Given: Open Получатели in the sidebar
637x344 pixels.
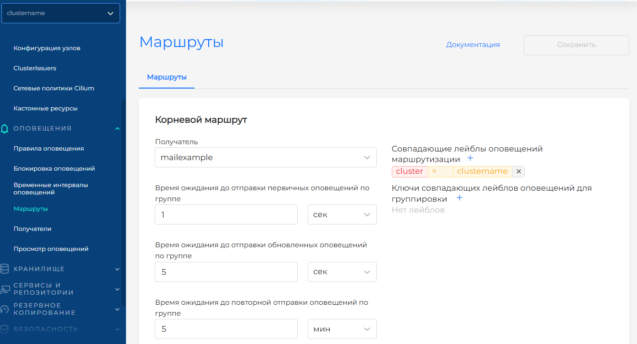Looking at the screenshot, I should point(32,229).
